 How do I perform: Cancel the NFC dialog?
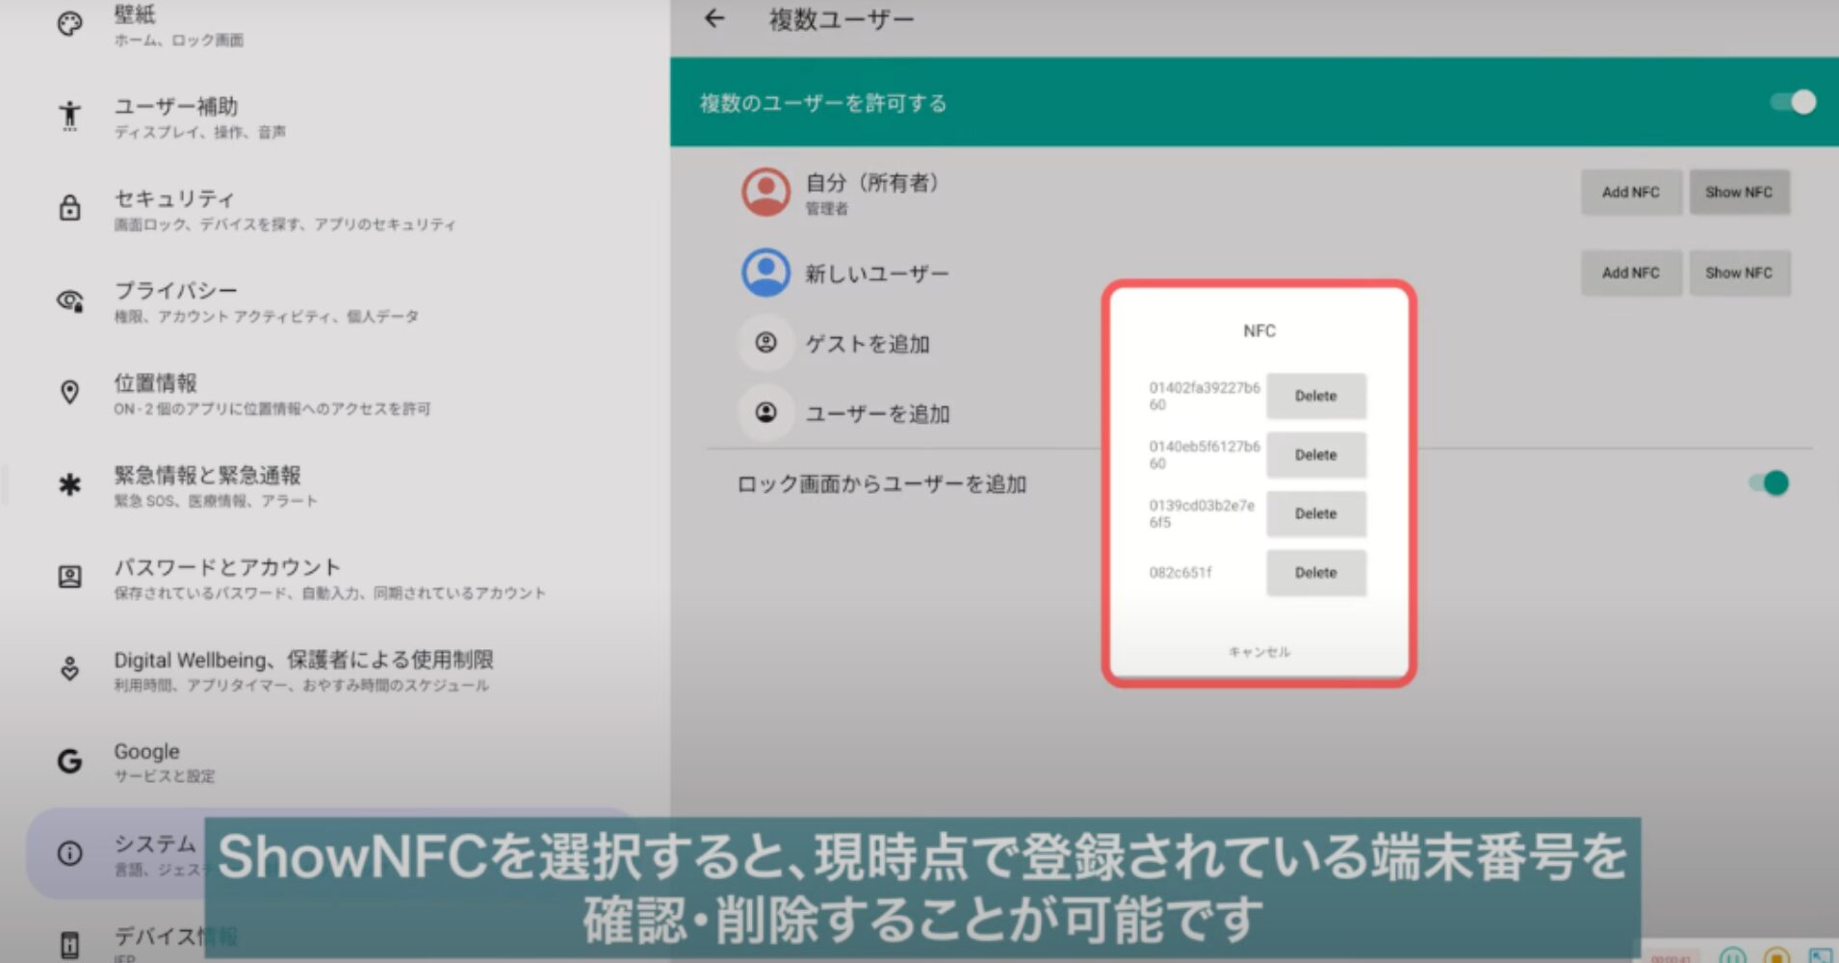pos(1258,652)
